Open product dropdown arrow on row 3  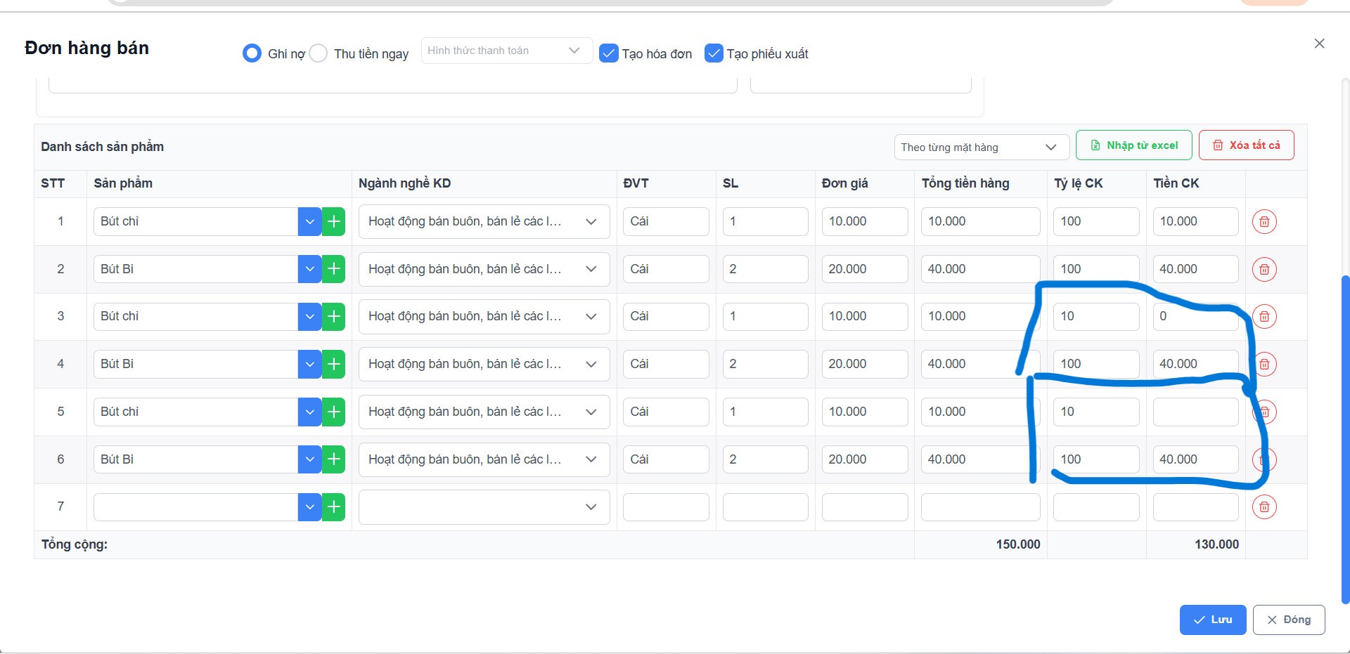[309, 317]
